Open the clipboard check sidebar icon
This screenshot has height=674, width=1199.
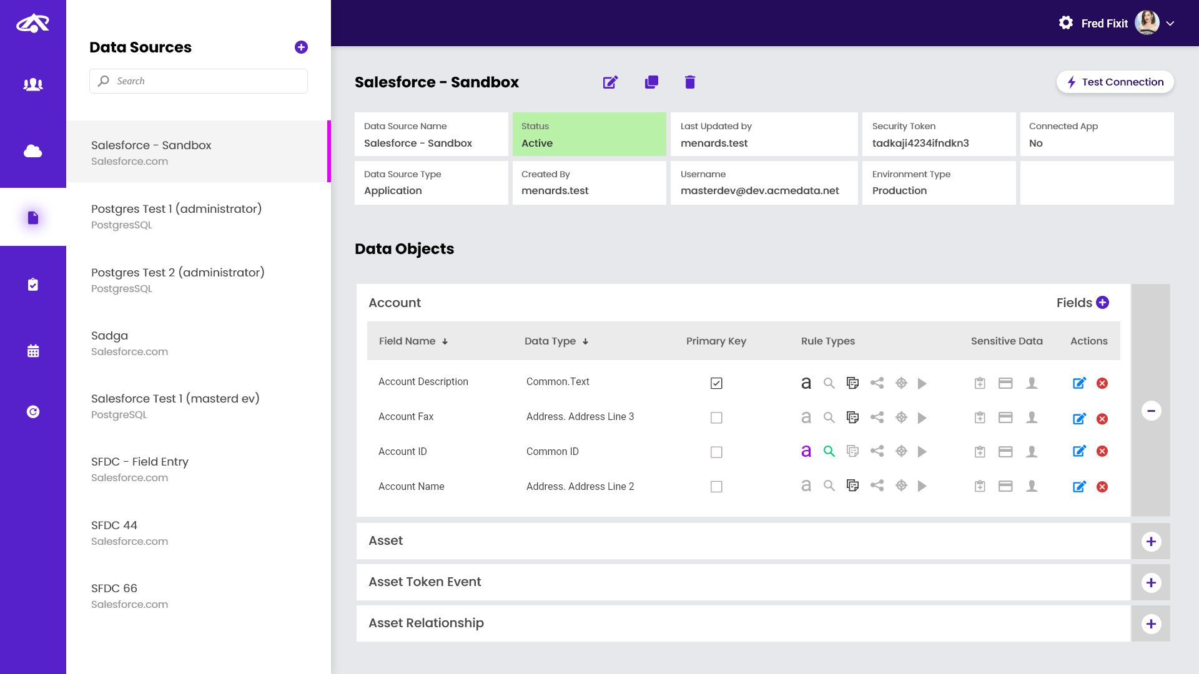click(33, 285)
